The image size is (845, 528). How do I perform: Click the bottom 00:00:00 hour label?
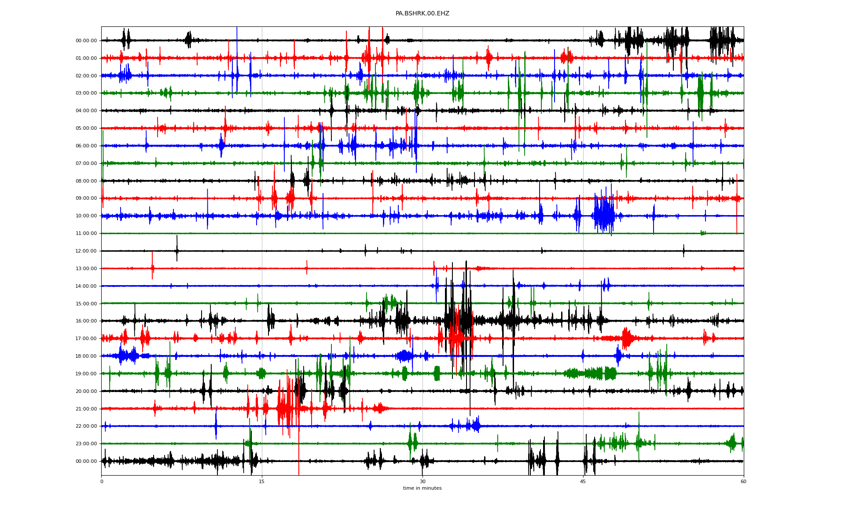[86, 462]
